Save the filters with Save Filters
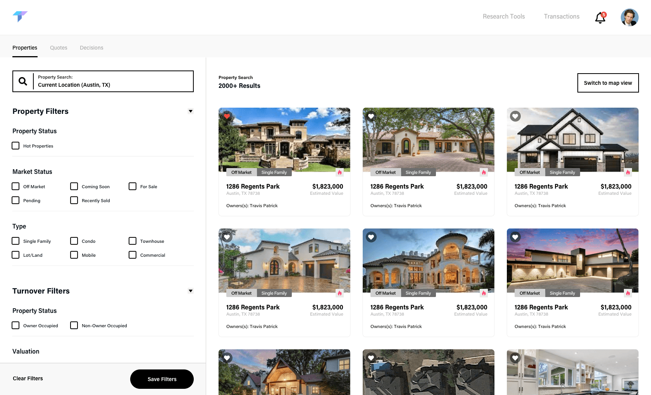651x395 pixels. coord(162,379)
